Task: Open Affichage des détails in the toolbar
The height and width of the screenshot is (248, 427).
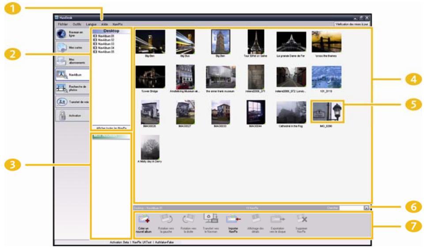Action: click(x=255, y=219)
